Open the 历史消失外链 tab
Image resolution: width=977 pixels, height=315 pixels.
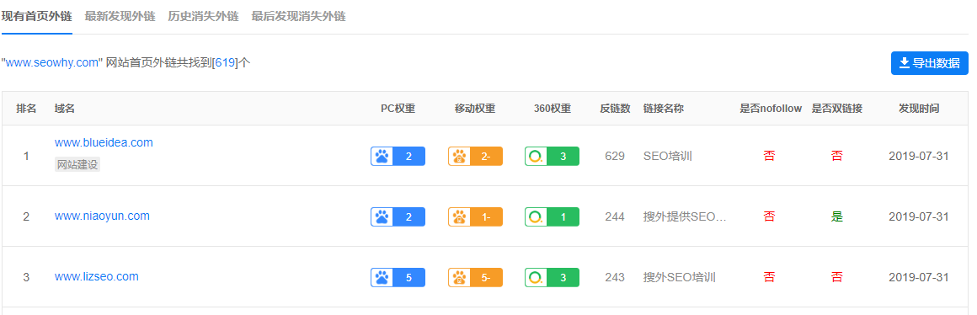click(x=203, y=16)
